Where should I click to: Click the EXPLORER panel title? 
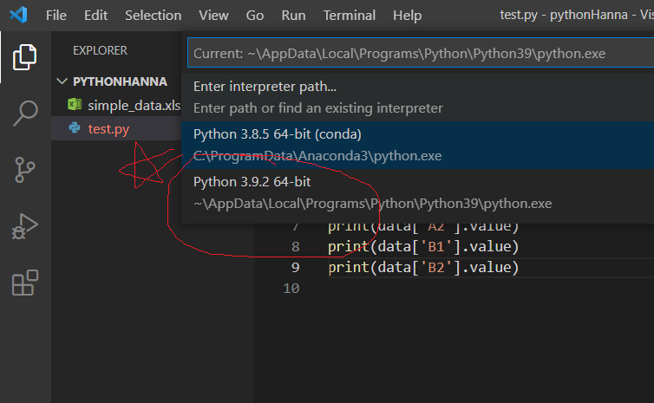100,50
